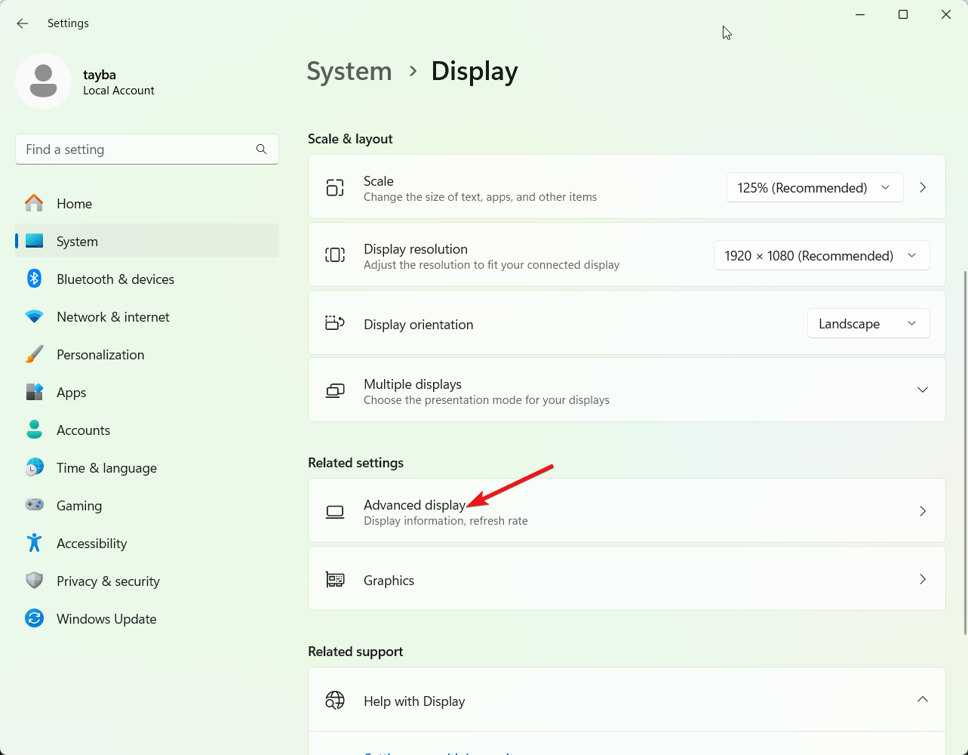Open the Graphics related setting text
Image resolution: width=968 pixels, height=755 pixels.
(389, 580)
